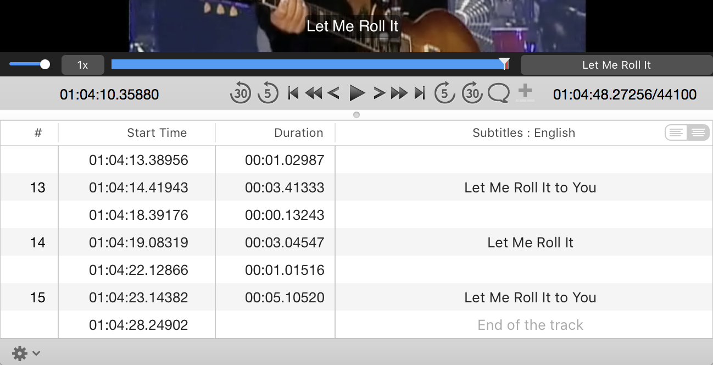Click duration 00:03.41333
Viewport: 713px width, 365px height.
pyautogui.click(x=285, y=187)
